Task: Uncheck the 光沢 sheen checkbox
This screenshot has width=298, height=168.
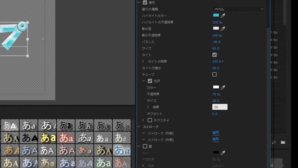Action: click(x=150, y=81)
